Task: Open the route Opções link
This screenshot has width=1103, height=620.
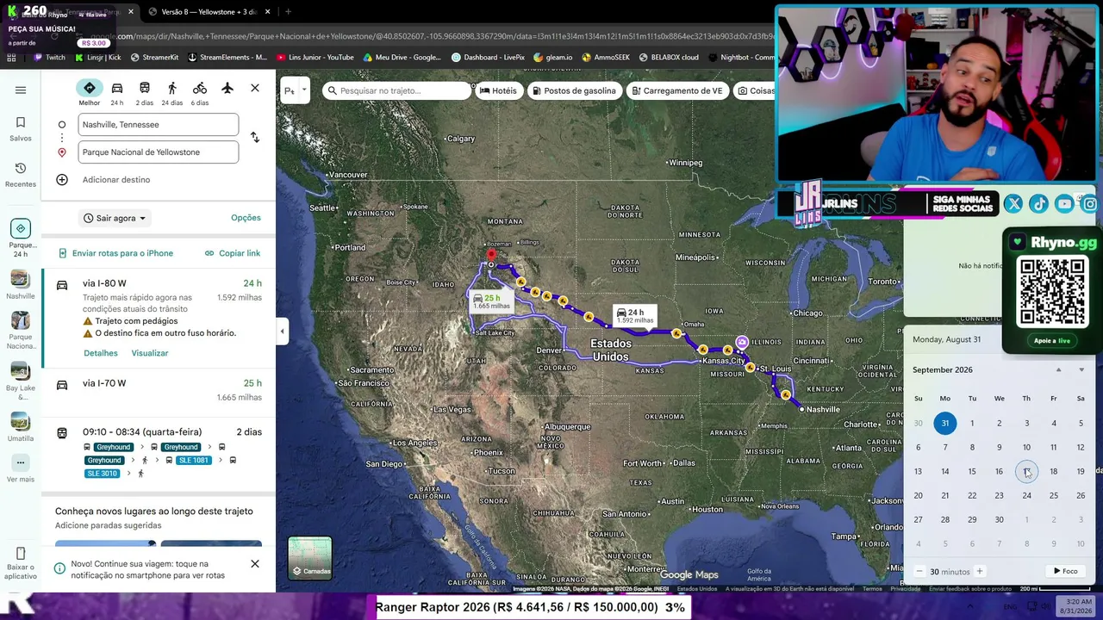Action: [246, 218]
